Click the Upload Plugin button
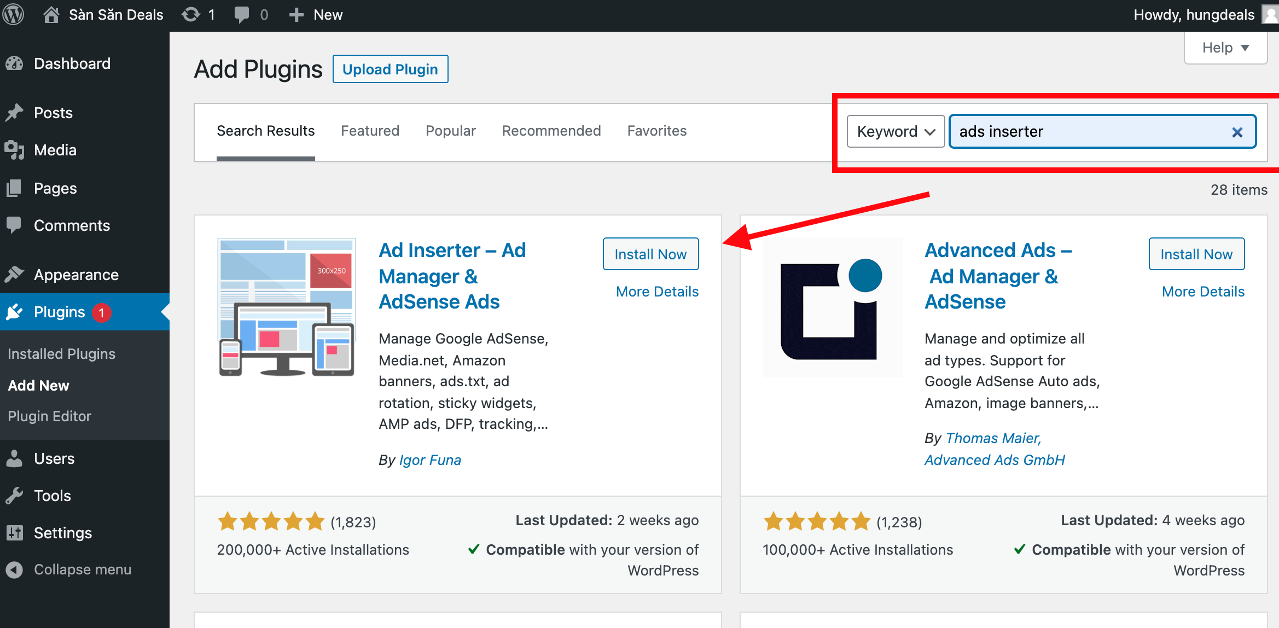 (x=390, y=69)
